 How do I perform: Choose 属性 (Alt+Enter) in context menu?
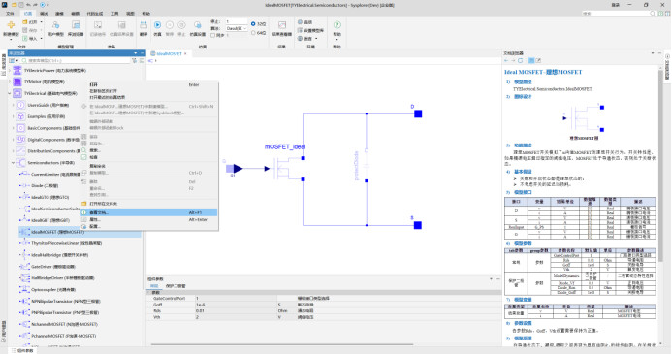tap(149, 219)
